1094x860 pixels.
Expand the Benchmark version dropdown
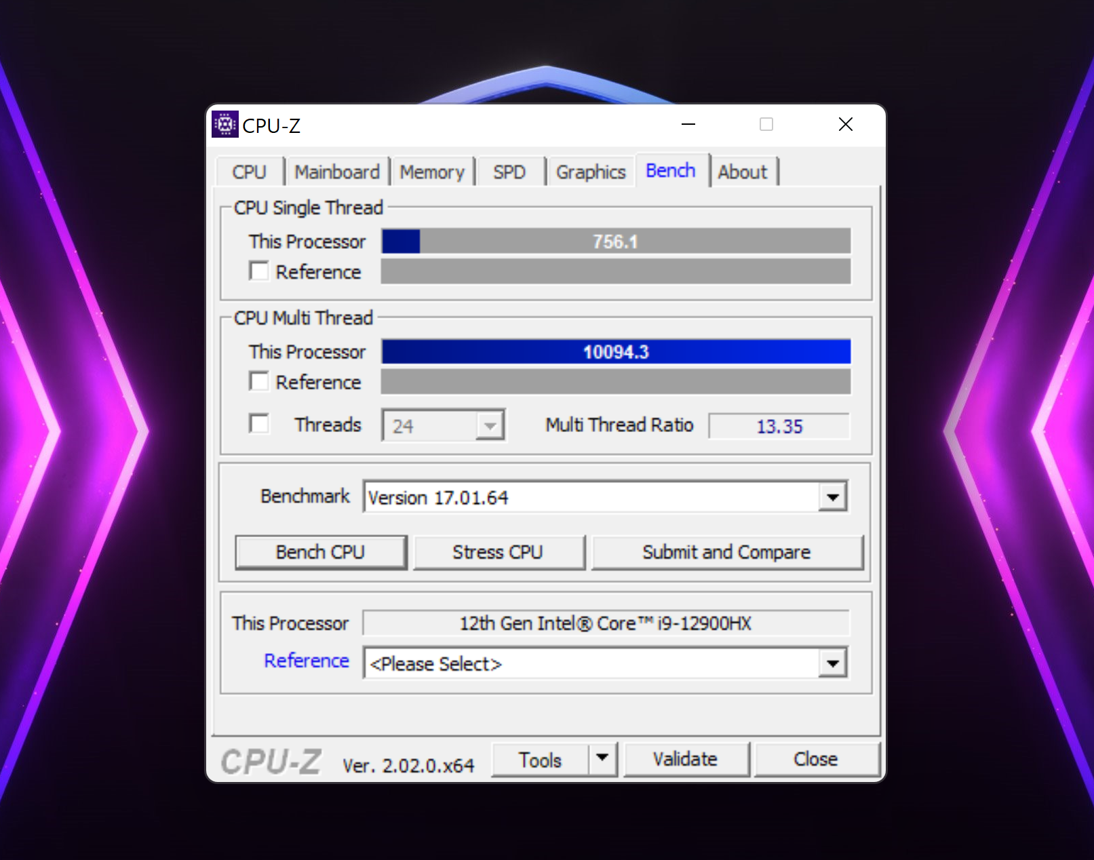833,497
